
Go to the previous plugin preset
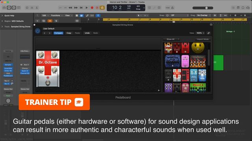(x=44, y=33)
